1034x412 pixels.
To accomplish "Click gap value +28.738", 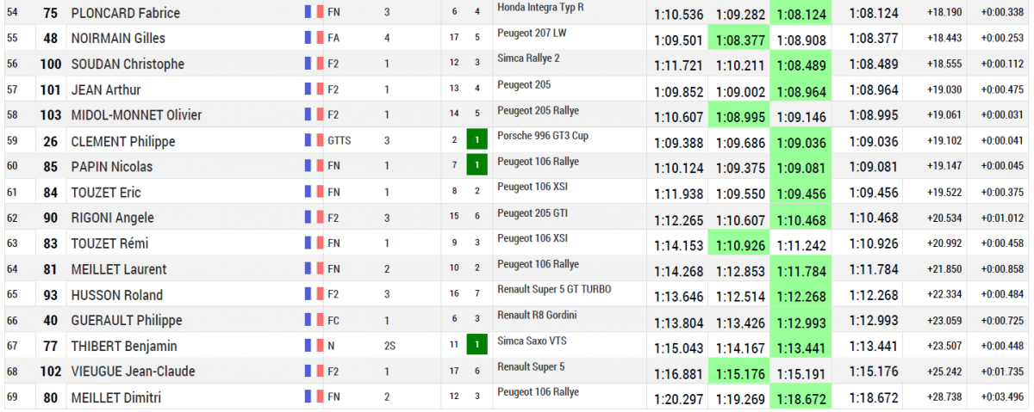I will pos(945,398).
